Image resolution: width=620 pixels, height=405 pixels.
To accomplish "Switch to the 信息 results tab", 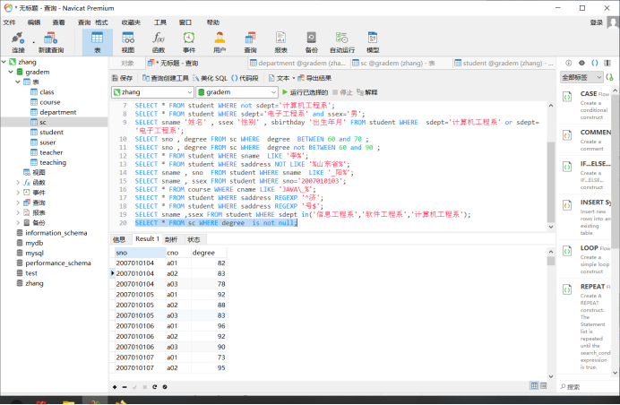I will [119, 239].
